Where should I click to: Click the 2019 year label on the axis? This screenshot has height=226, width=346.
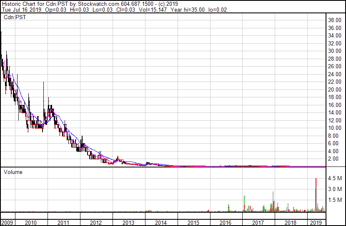coord(316,223)
